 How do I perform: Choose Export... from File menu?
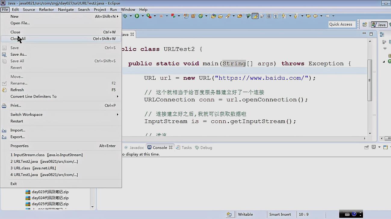pos(61,137)
